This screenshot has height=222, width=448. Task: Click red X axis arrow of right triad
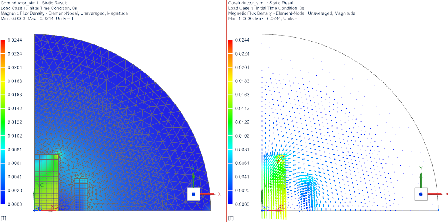tap(435, 194)
